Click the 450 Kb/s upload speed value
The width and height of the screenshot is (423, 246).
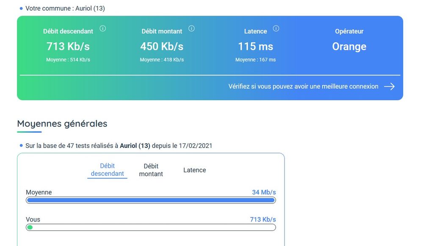pyautogui.click(x=162, y=46)
